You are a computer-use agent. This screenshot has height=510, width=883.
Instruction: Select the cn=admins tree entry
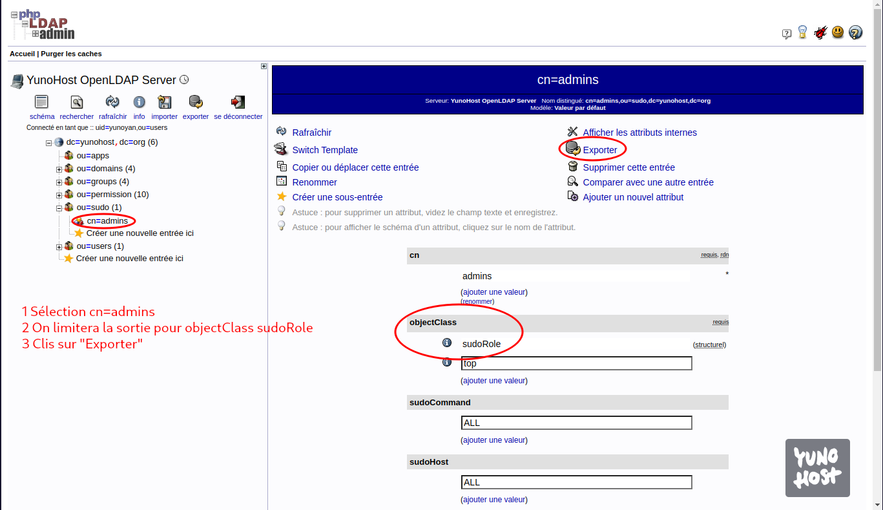[107, 221]
